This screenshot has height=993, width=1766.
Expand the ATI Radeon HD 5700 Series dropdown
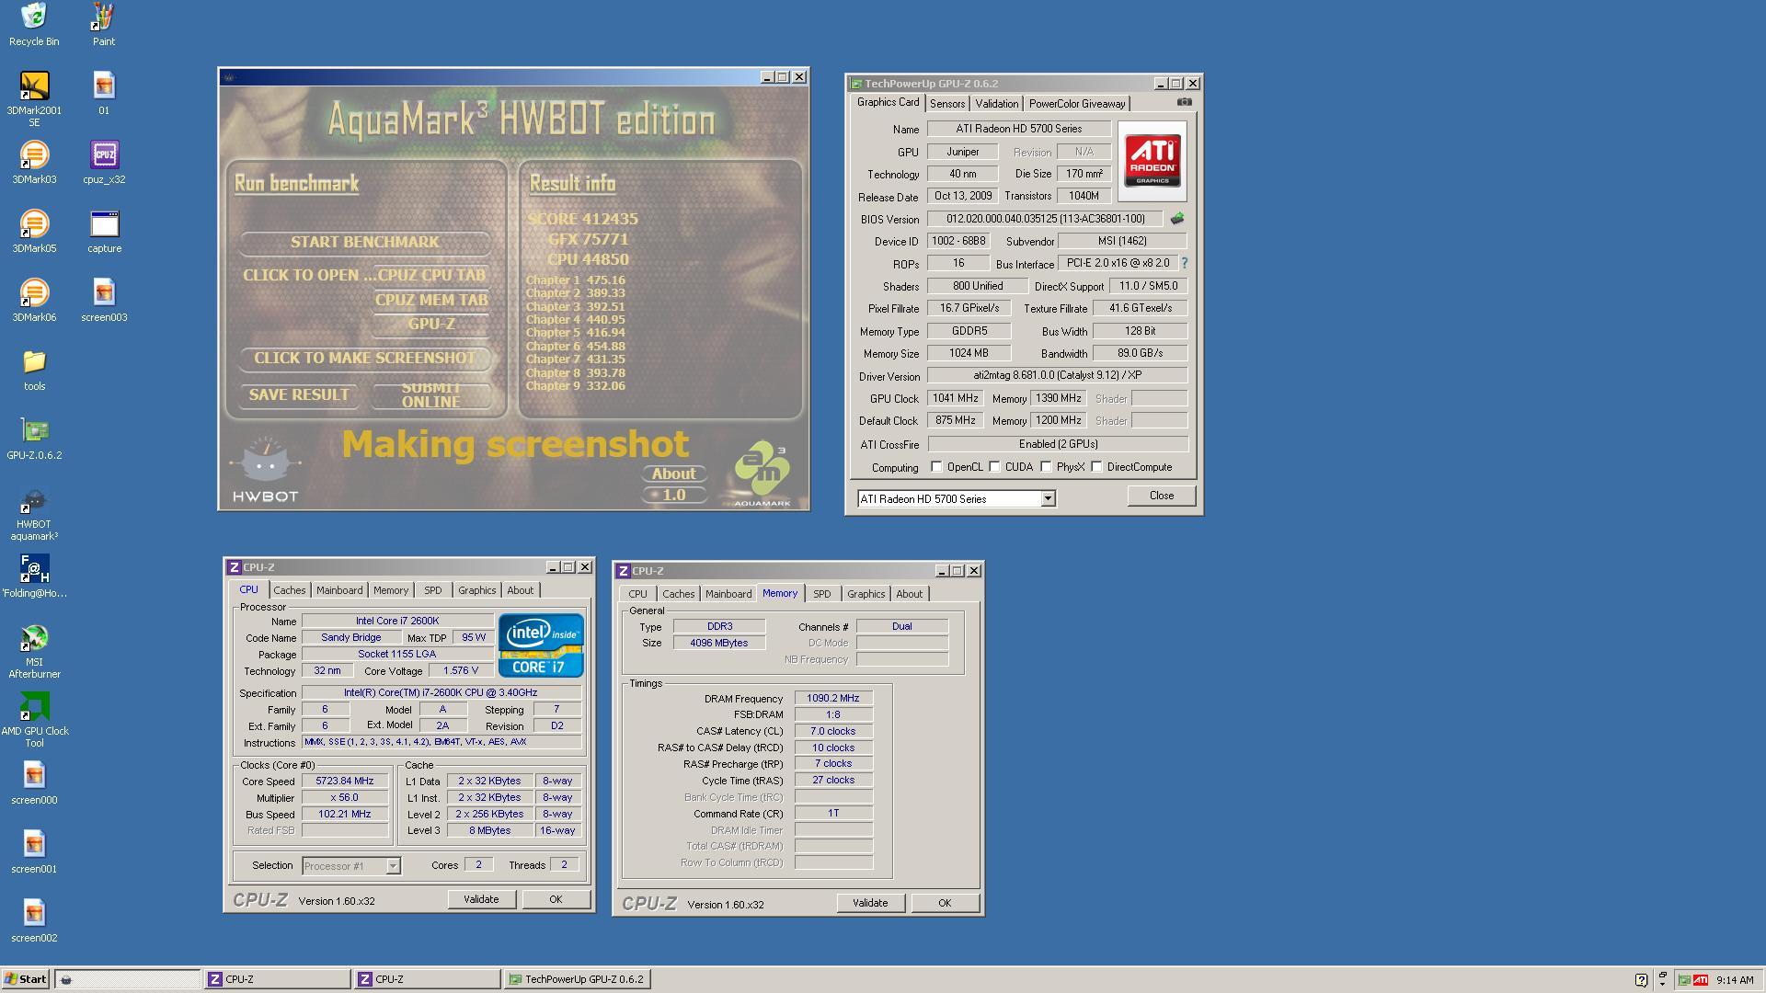pyautogui.click(x=1047, y=498)
